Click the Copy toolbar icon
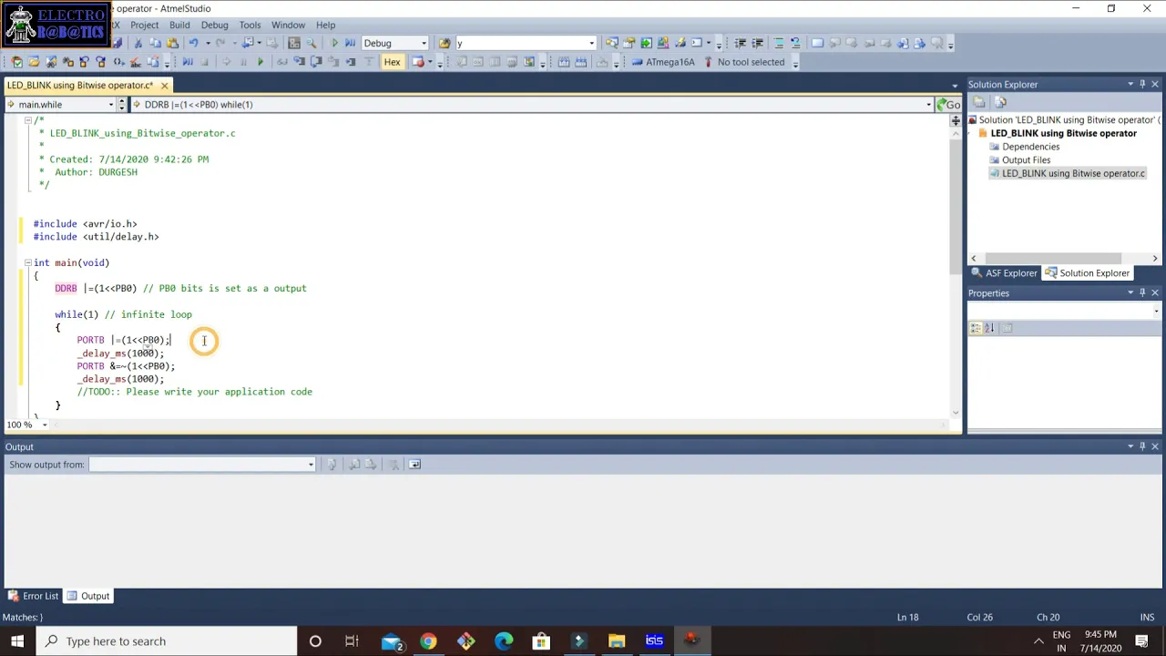The image size is (1166, 656). coord(155,43)
